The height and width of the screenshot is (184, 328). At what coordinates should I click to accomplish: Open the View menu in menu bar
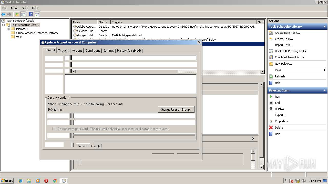click(25, 8)
